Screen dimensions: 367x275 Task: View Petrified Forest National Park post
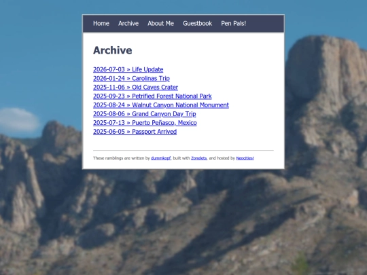pyautogui.click(x=152, y=96)
